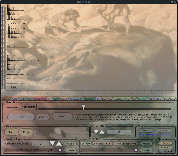The width and height of the screenshot is (178, 156).
Task: Select the Invert tab
Action: pyautogui.click(x=55, y=99)
